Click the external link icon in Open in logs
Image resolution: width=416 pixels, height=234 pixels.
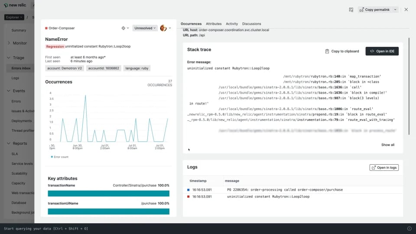click(374, 168)
